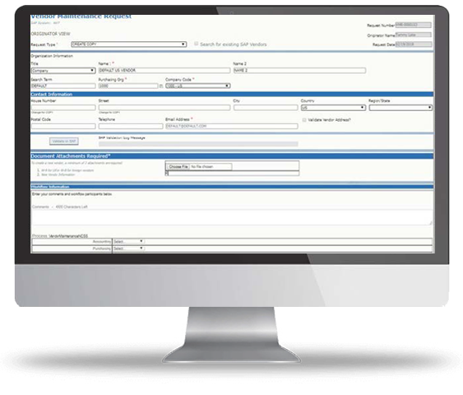
Task: Click the Name field containing DEFAULT US VENDOR
Action: [x=164, y=70]
